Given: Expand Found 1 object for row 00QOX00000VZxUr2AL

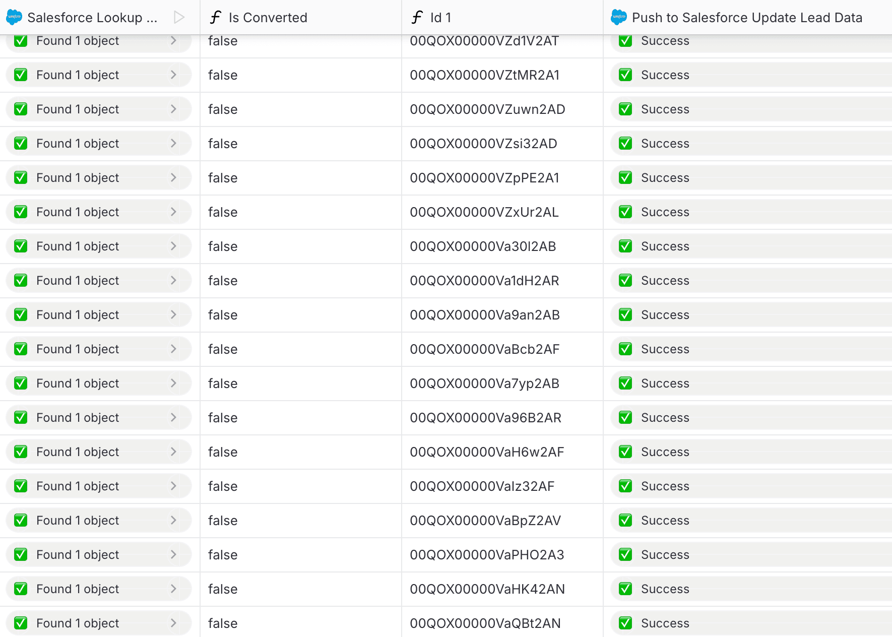Looking at the screenshot, I should [x=173, y=212].
